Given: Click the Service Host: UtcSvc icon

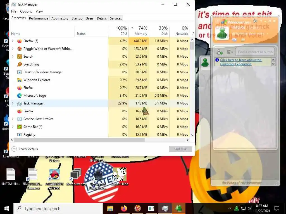Looking at the screenshot, I should pyautogui.click(x=20, y=119).
